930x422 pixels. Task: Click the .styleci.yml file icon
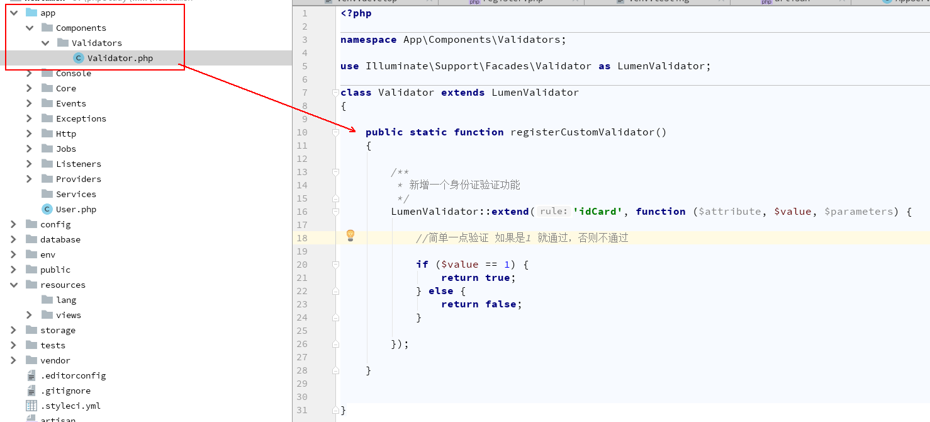[x=31, y=406]
